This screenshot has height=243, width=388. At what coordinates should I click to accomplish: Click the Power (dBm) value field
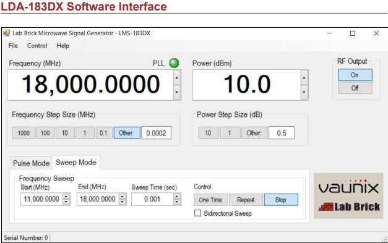tap(247, 85)
